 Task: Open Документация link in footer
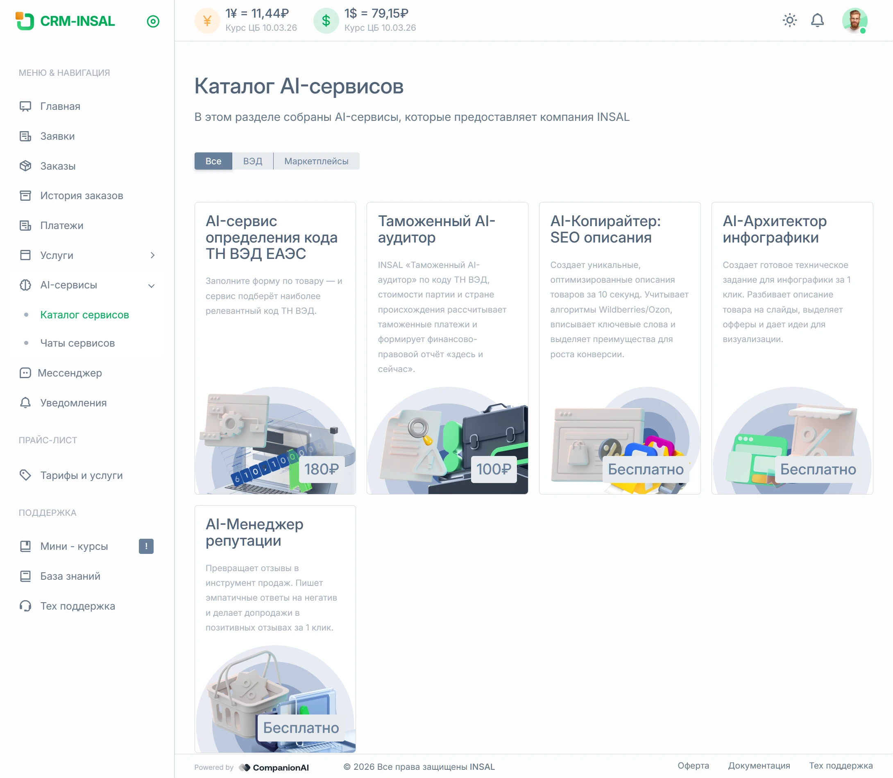[758, 765]
